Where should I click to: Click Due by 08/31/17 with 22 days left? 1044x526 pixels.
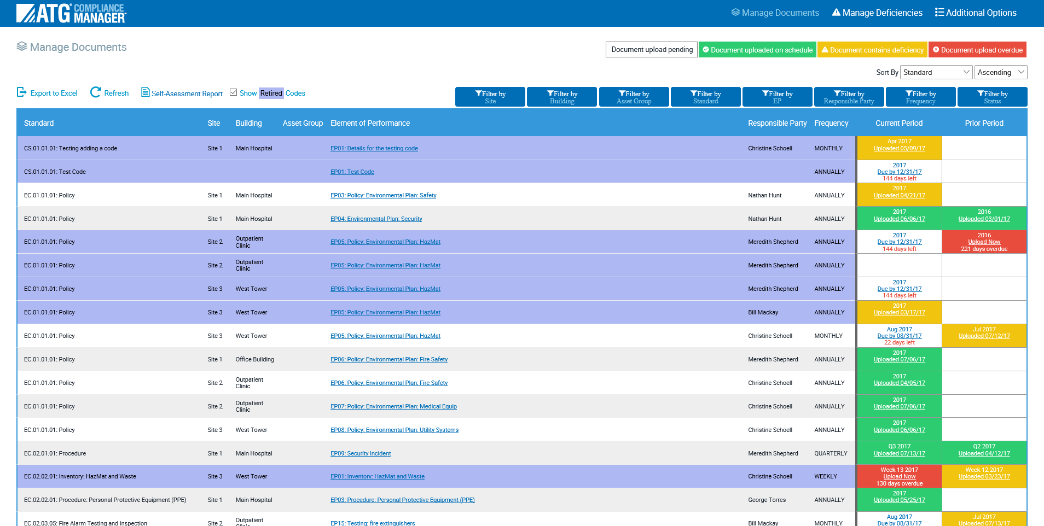899,336
